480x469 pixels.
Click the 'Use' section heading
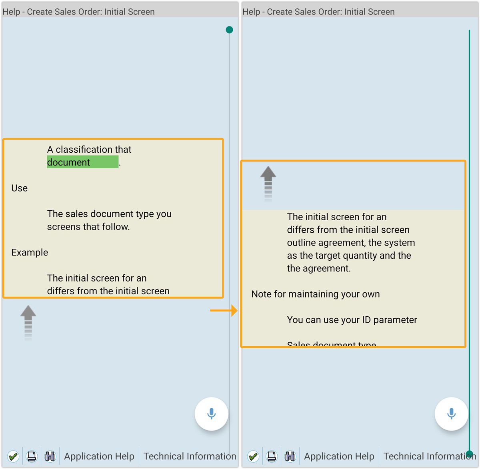coord(20,188)
